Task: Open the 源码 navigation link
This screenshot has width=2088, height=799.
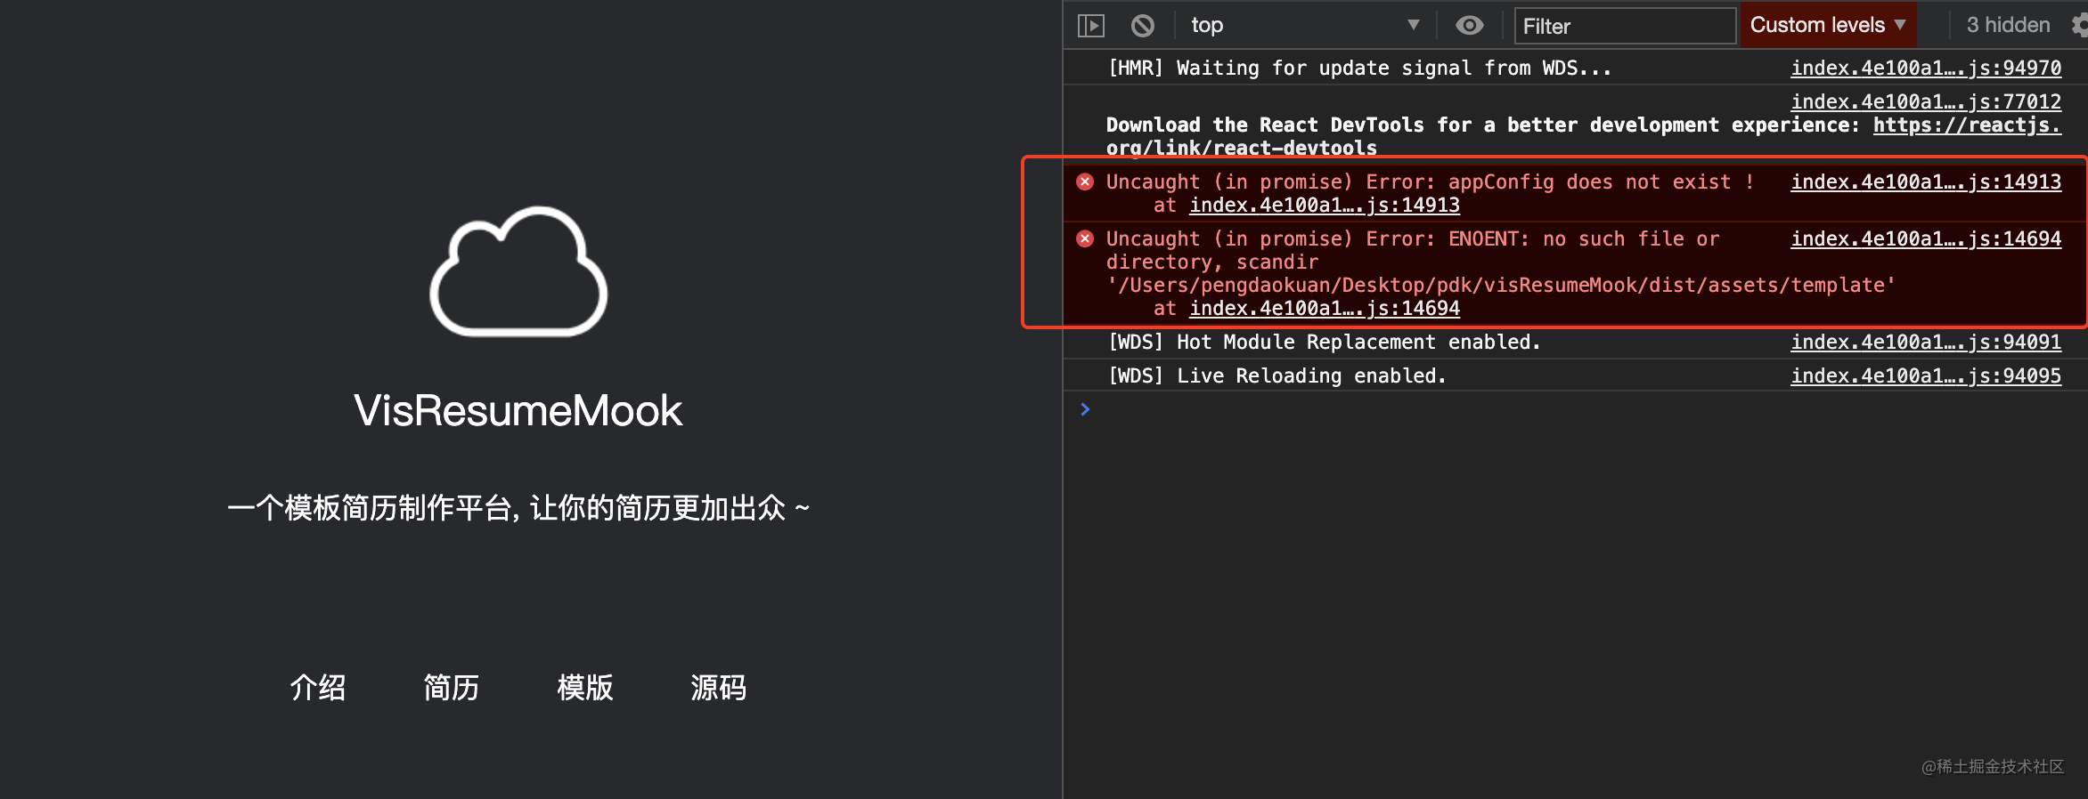Action: (x=719, y=687)
